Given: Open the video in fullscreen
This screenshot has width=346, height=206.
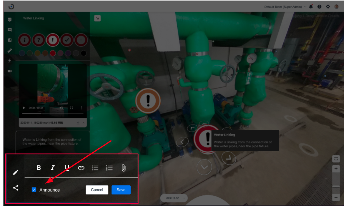Looking at the screenshot, I should click(x=71, y=108).
